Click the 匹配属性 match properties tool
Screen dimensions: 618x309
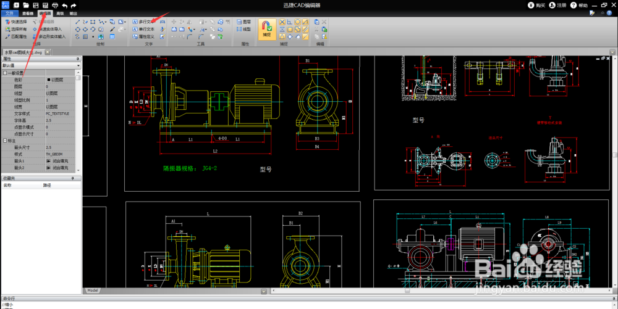tap(16, 36)
